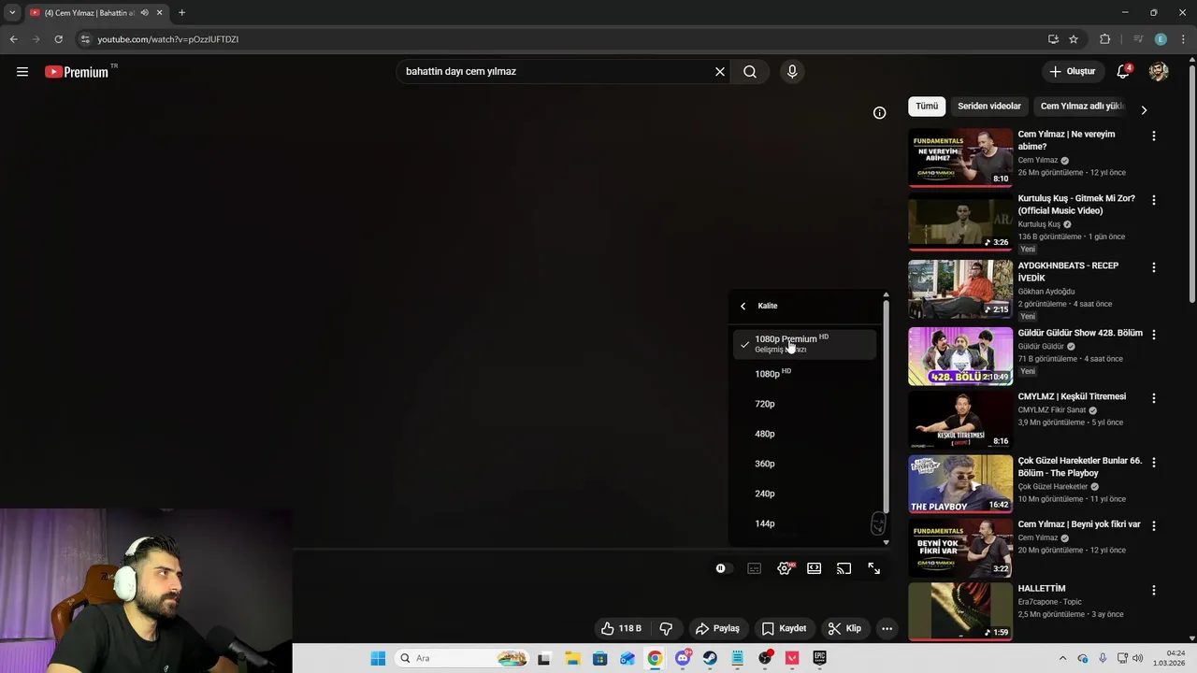Image resolution: width=1197 pixels, height=673 pixels.
Task: Choose standard 1080p HD quality
Action: point(805,373)
